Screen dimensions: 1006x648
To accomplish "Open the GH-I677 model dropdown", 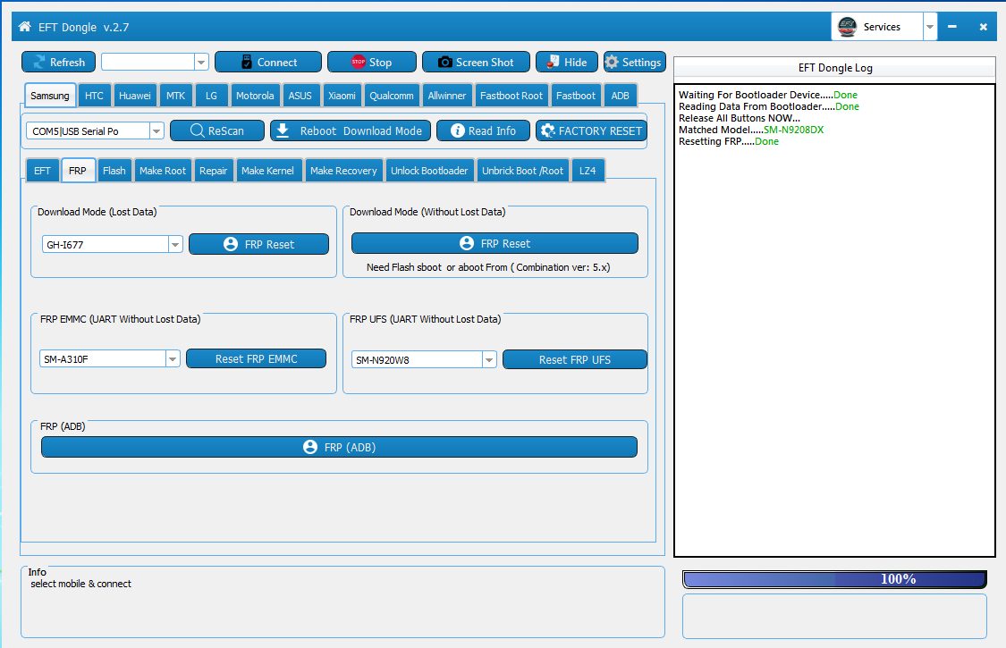I will coord(175,245).
